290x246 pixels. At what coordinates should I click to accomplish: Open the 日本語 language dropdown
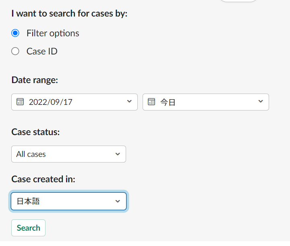click(68, 201)
